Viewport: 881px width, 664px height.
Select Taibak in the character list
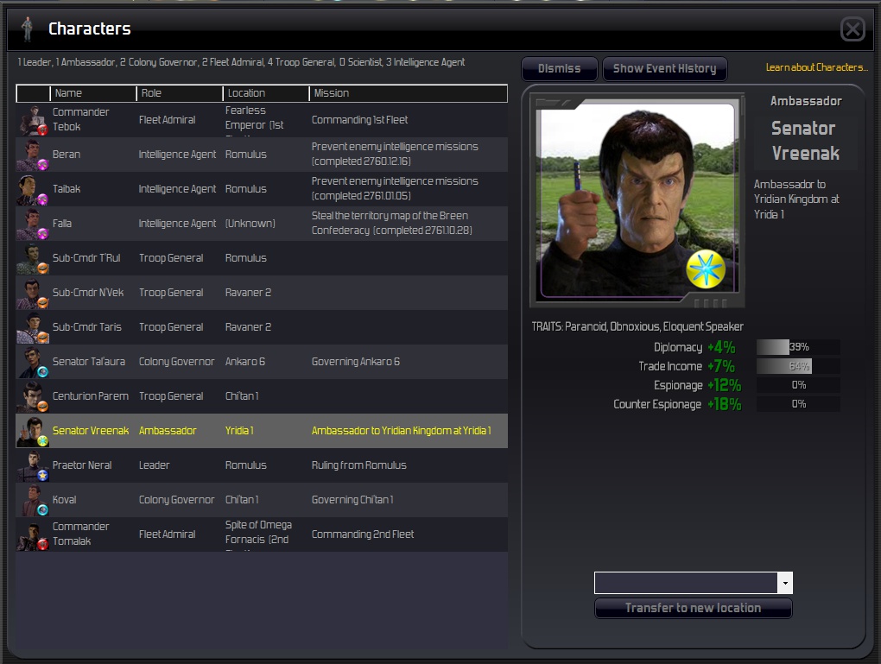67,189
